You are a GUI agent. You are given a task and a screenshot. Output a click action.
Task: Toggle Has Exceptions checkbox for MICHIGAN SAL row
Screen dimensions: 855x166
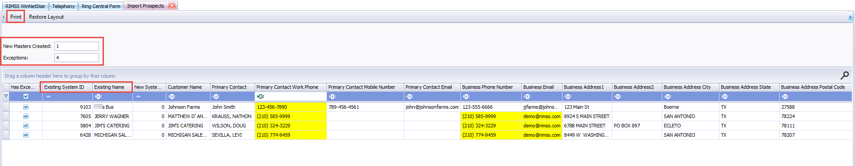(26, 135)
